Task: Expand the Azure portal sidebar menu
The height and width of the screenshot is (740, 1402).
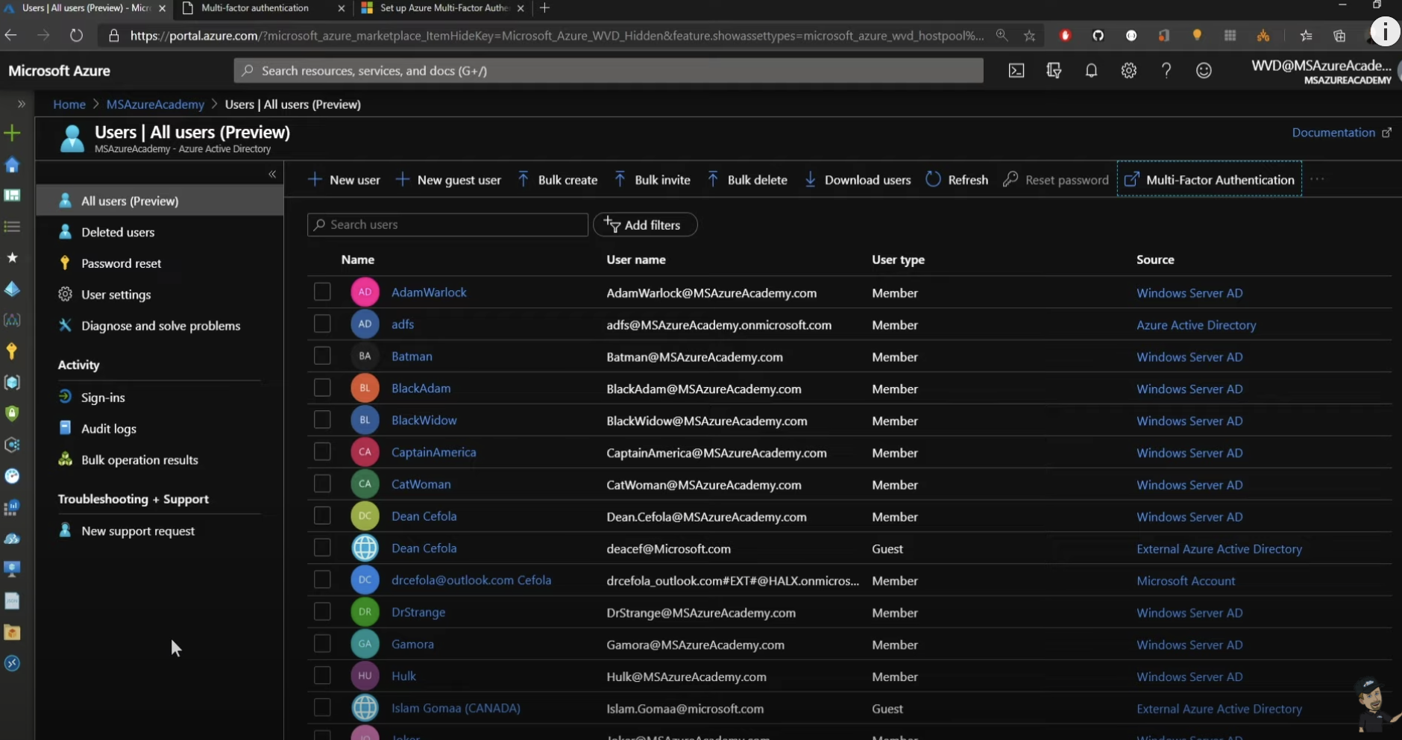Action: [21, 104]
